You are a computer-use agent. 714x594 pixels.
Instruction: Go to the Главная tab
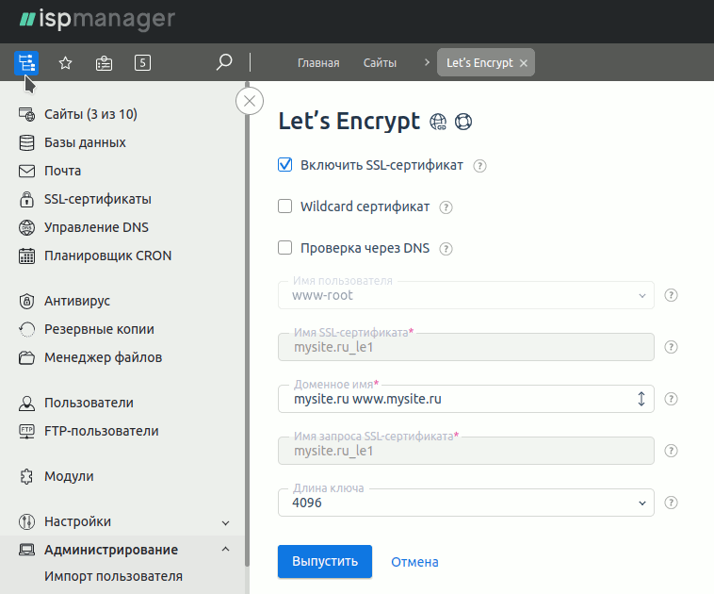[318, 63]
